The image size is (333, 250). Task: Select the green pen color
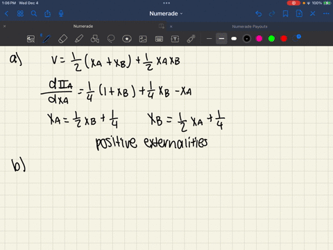[271, 39]
